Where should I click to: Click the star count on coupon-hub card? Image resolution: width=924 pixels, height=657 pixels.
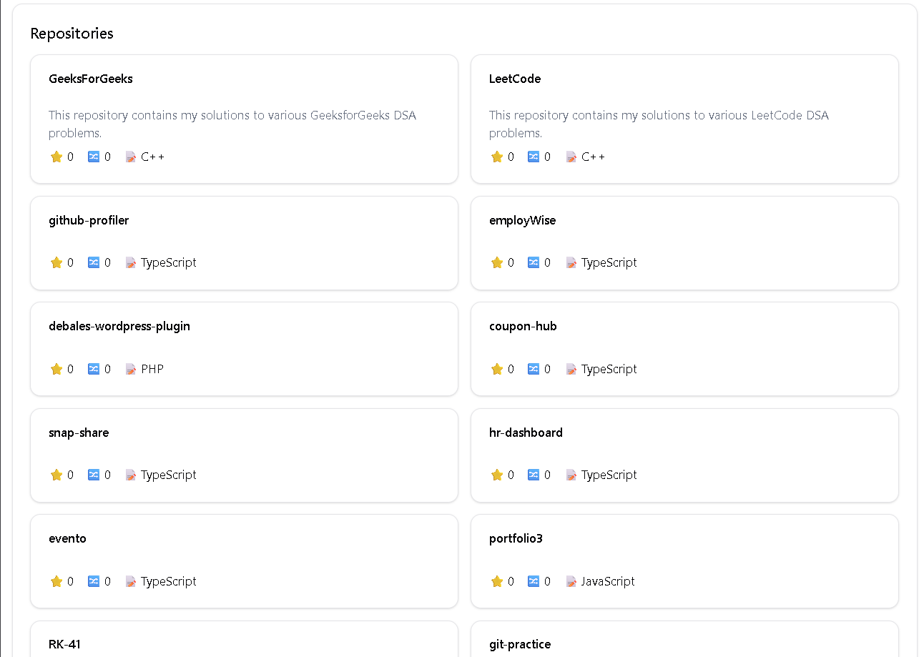511,369
